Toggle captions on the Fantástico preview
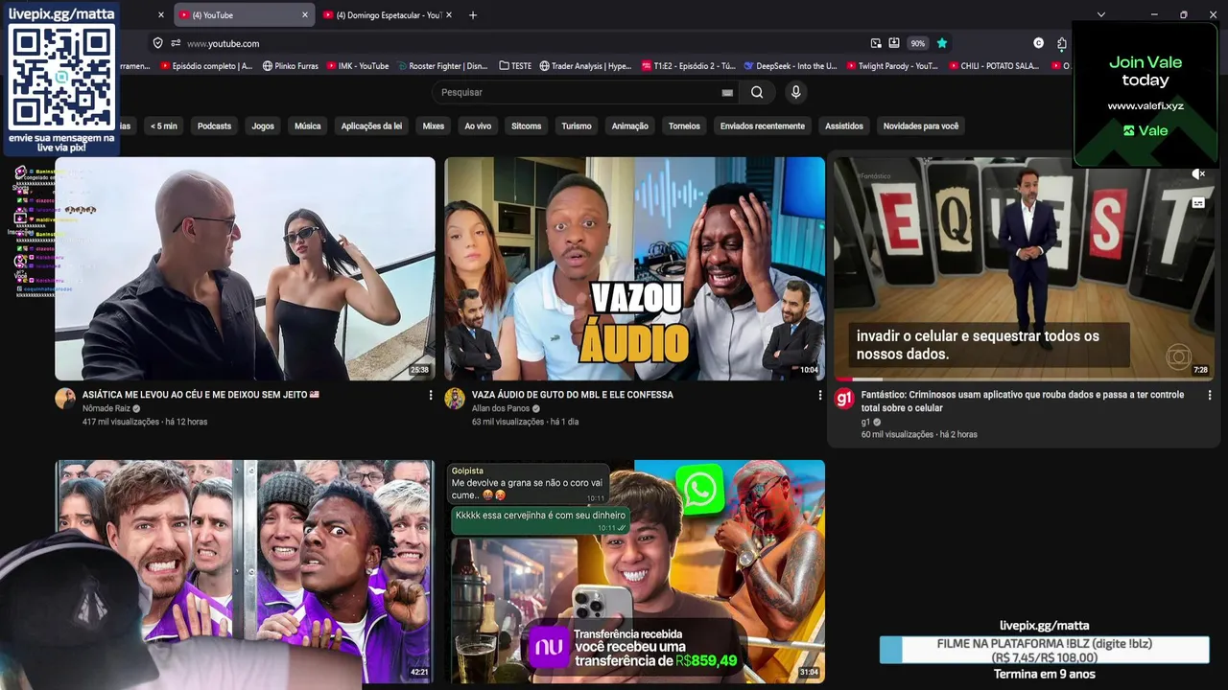 [x=1198, y=203]
